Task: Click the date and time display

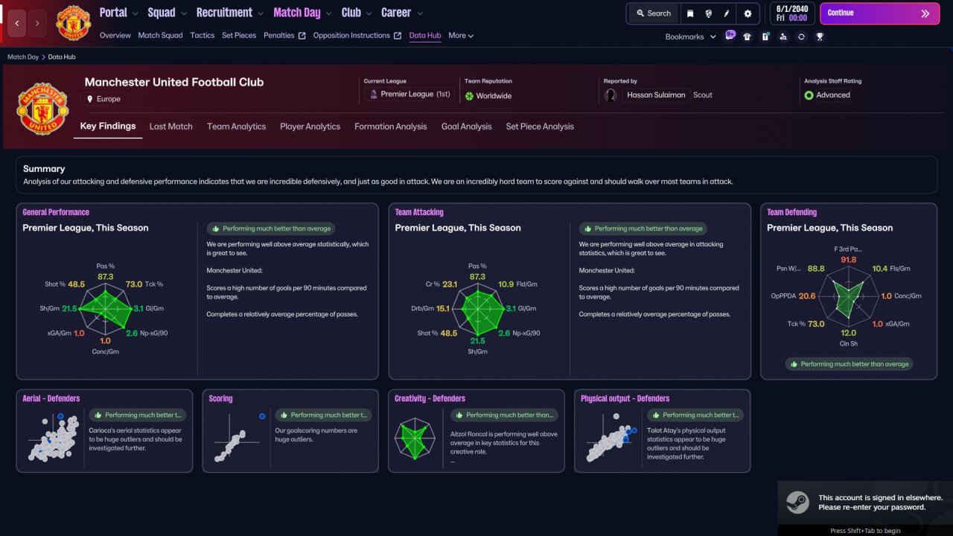Action: coord(791,13)
